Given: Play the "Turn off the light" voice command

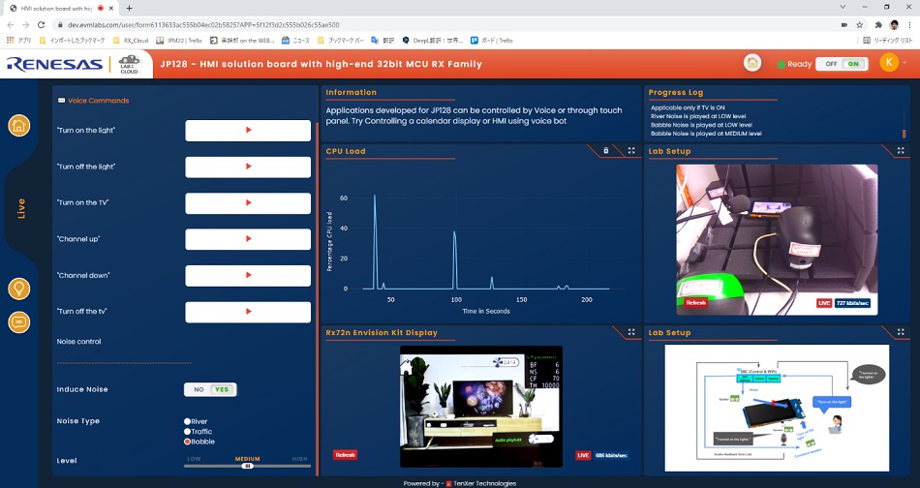Looking at the screenshot, I should click(248, 167).
